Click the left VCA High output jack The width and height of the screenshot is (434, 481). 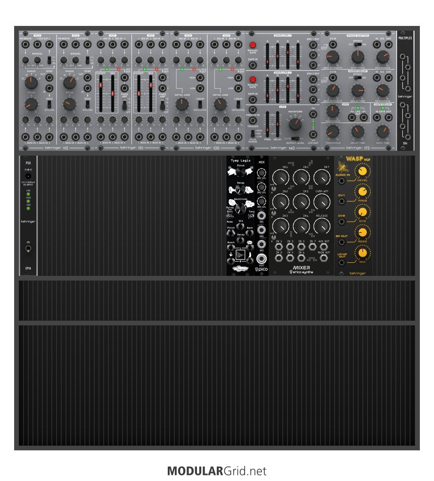[200, 78]
